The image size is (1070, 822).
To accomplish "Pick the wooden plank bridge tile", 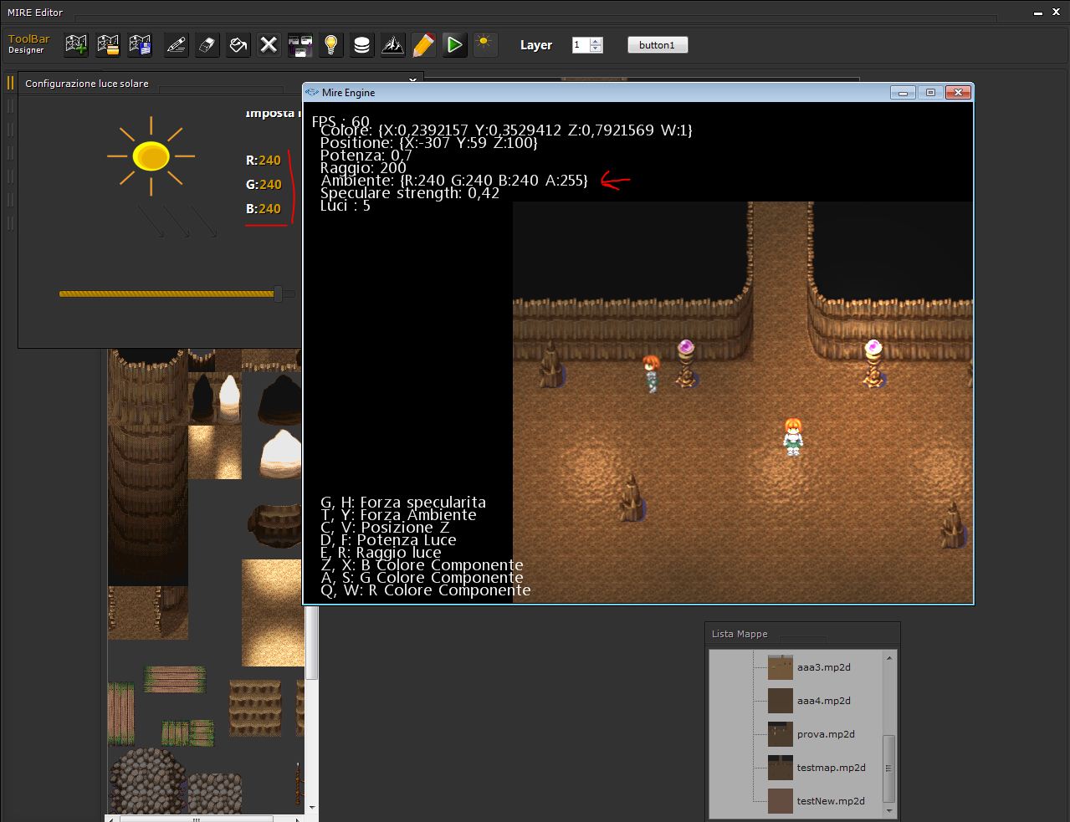I will coord(175,679).
